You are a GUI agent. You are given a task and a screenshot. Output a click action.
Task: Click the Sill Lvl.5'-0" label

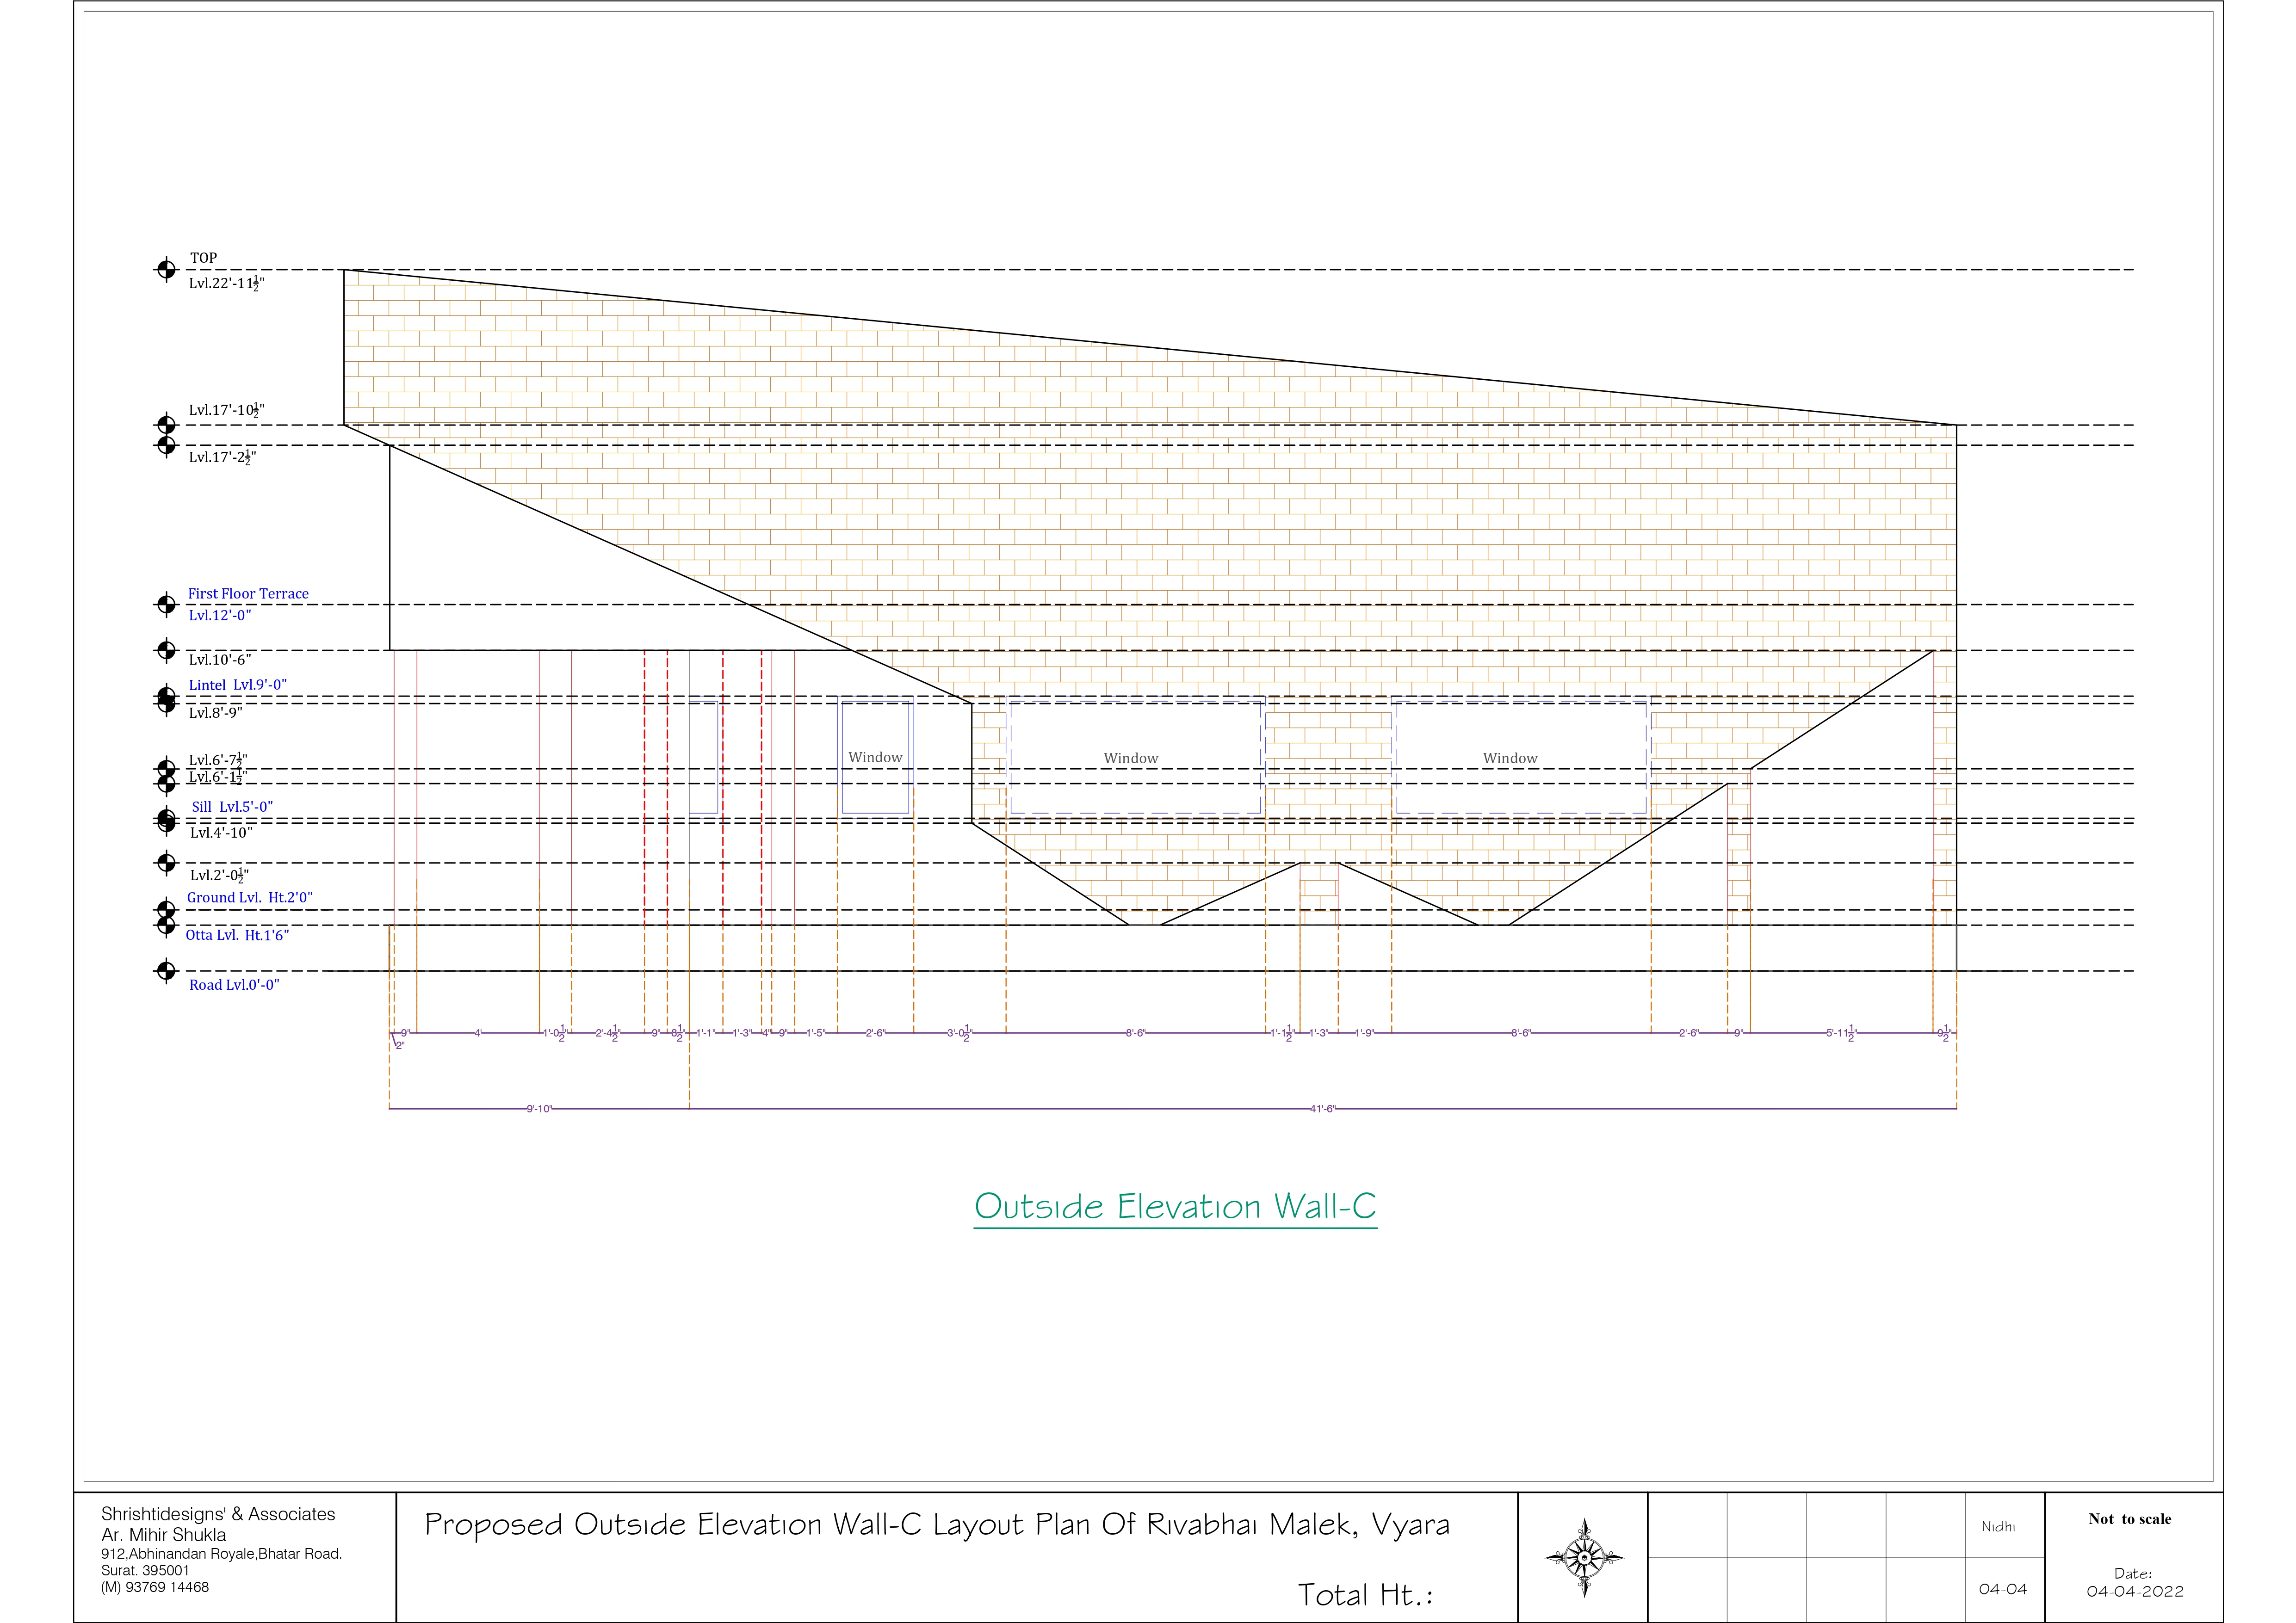click(232, 807)
